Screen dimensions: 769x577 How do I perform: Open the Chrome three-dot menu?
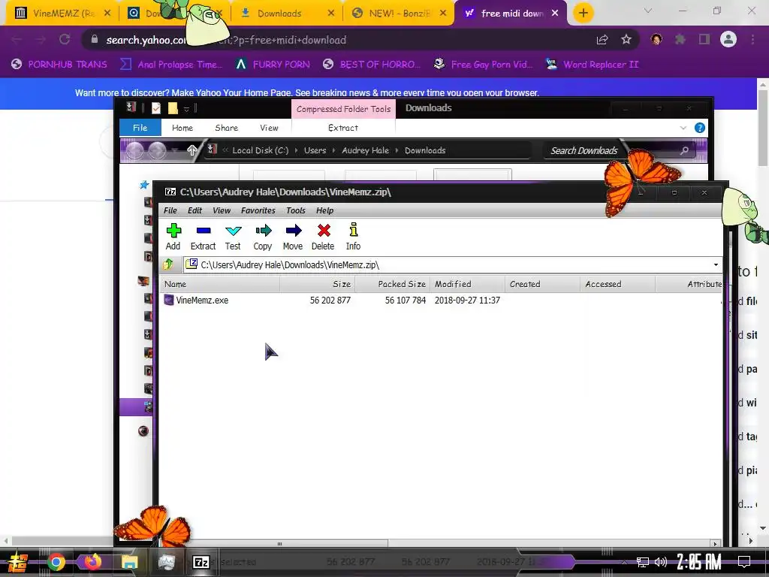click(752, 39)
